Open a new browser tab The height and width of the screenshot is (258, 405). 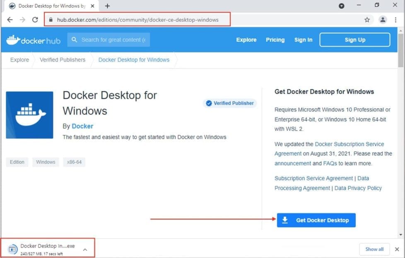(x=107, y=6)
